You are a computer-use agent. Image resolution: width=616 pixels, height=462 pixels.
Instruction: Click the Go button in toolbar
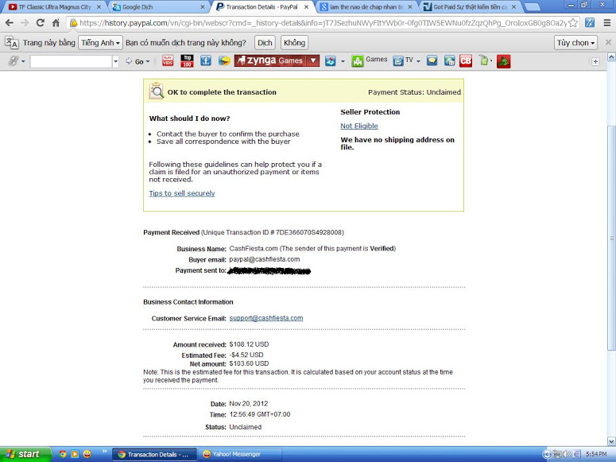(x=135, y=61)
